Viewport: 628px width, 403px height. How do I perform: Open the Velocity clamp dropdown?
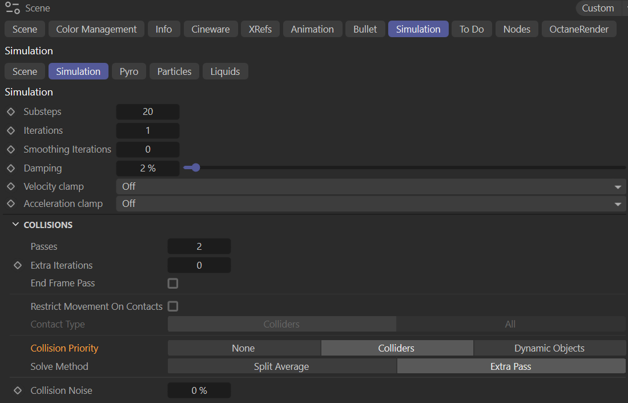(x=371, y=187)
